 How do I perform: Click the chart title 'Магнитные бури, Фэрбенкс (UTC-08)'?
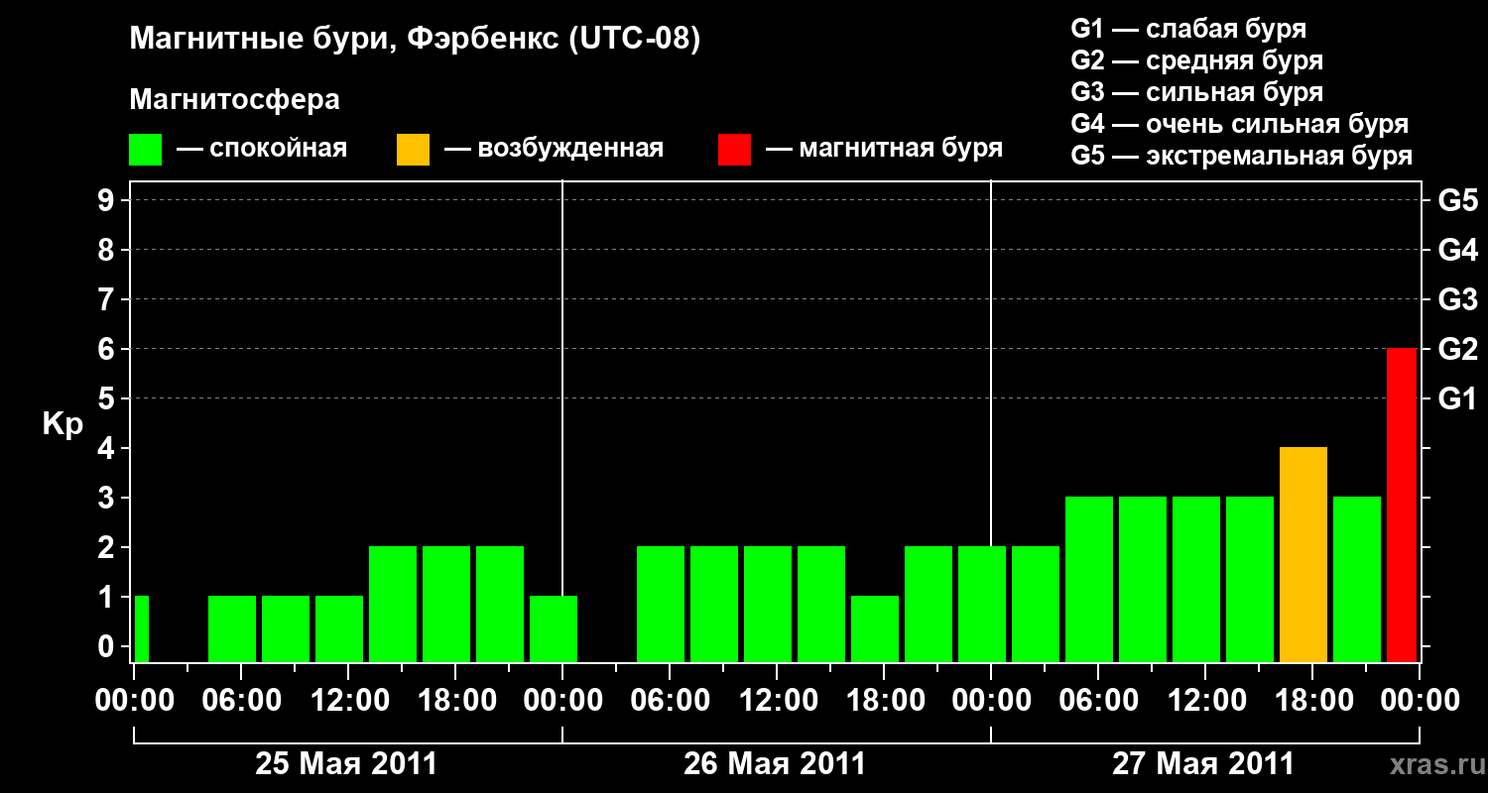415,40
